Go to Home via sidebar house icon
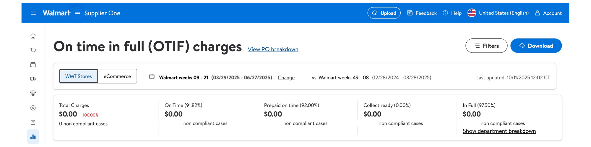This screenshot has height=147, width=591. (33, 36)
